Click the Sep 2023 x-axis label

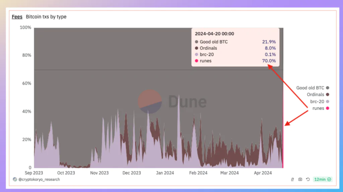pyautogui.click(x=34, y=173)
